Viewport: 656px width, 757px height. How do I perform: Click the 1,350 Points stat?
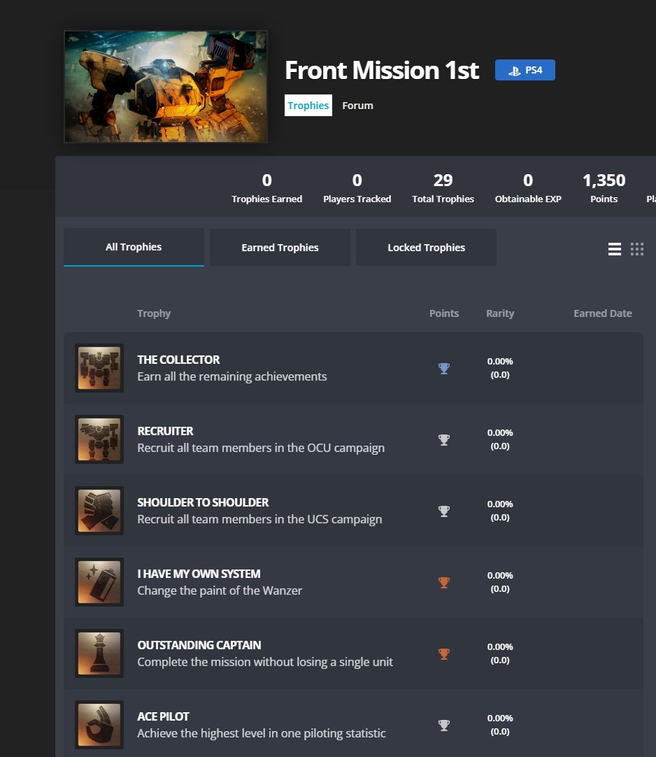(x=604, y=188)
